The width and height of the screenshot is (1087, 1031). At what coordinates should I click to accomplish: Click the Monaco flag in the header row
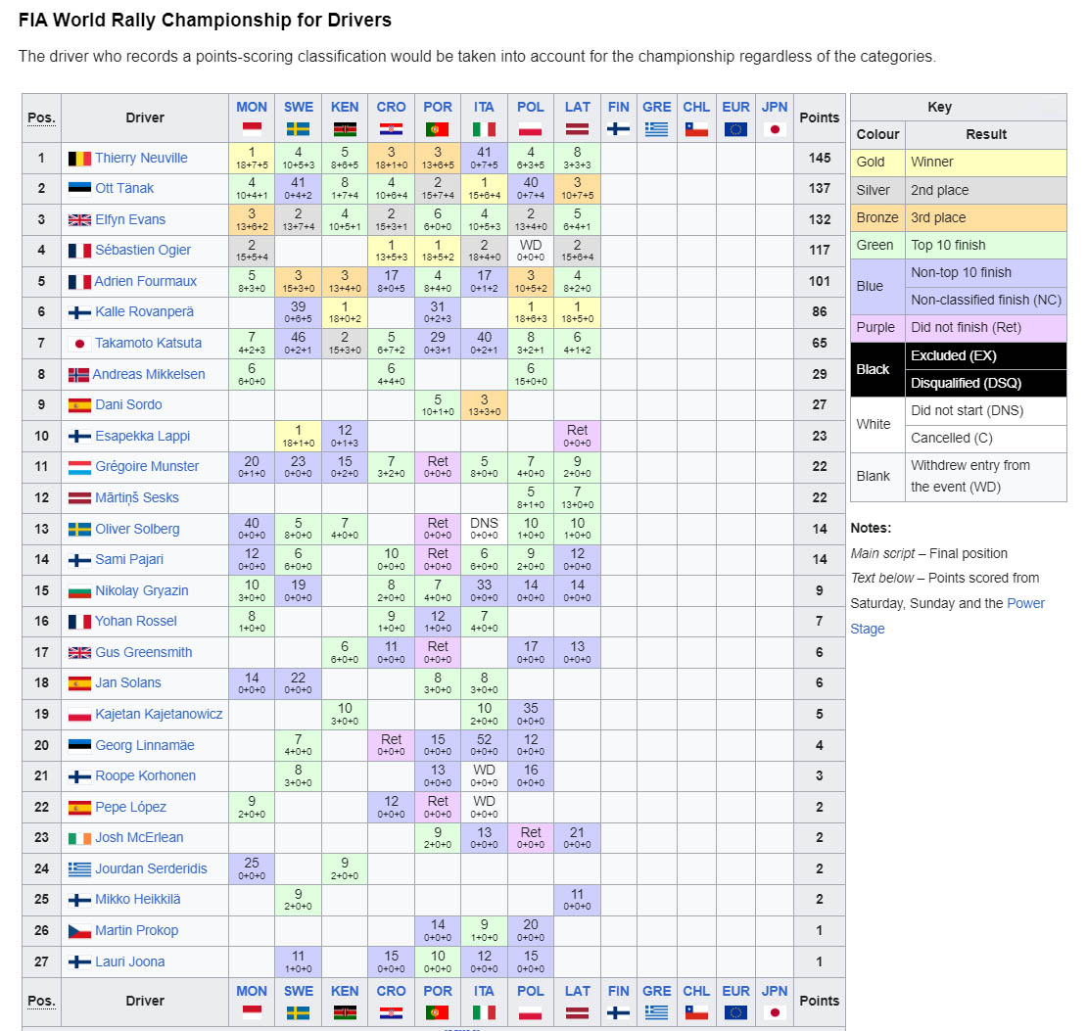[x=252, y=128]
